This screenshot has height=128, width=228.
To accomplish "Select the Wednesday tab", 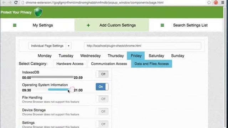I will click(x=90, y=56).
